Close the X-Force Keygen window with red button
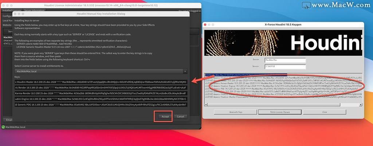Viewport: 373px width, 146px height. (x=205, y=24)
